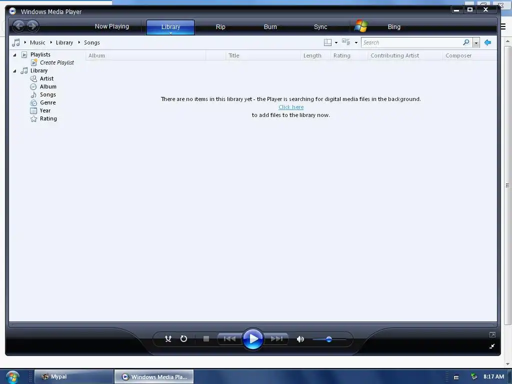Click the Album disc icon

[x=33, y=87]
